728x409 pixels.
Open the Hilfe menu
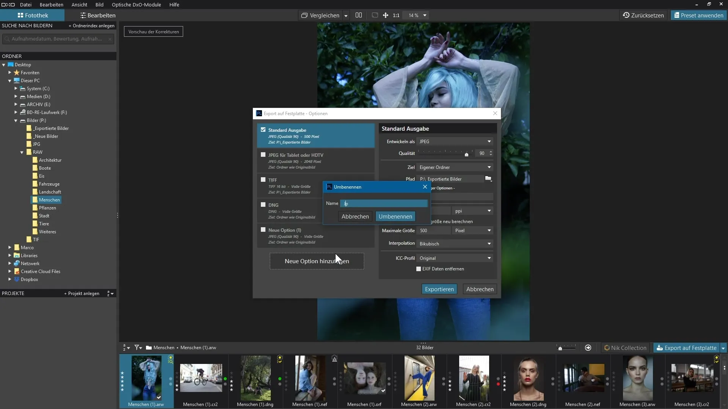point(174,5)
